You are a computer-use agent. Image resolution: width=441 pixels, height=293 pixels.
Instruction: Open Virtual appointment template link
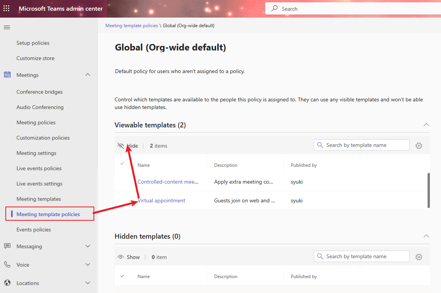pos(161,201)
